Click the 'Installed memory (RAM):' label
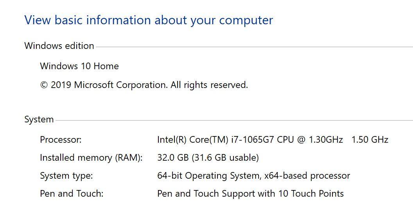 pos(91,158)
